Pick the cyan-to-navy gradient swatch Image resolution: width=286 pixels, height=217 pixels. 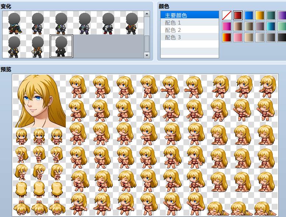271,26
